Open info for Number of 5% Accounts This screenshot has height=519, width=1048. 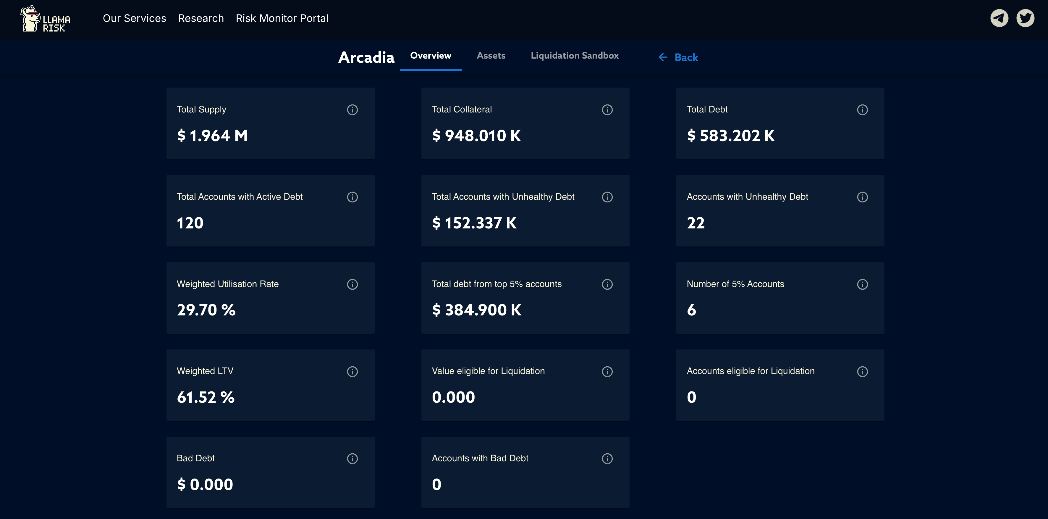(863, 284)
